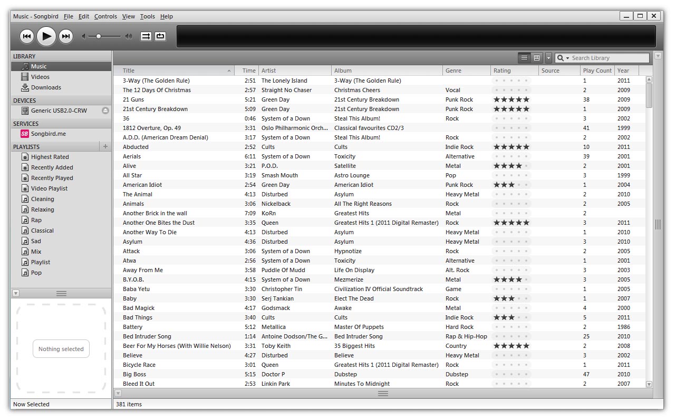Screen dimensions: 676x420
Task: Select Music in the library
Action: click(61, 66)
